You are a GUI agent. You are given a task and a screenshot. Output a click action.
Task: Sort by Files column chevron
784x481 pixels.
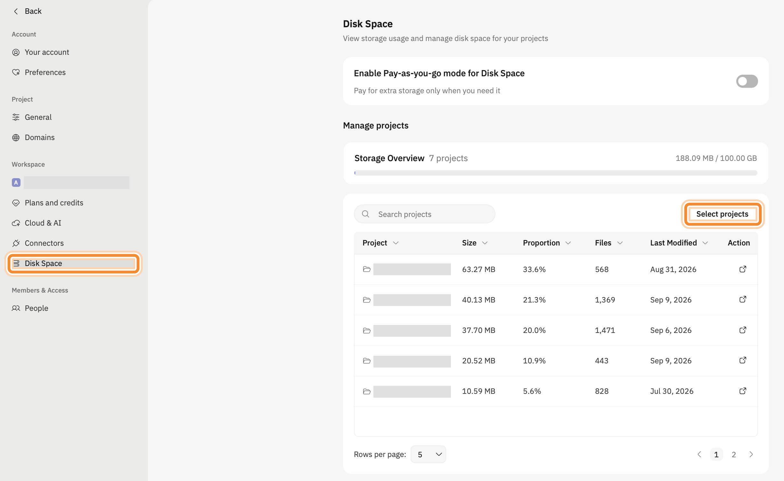620,243
